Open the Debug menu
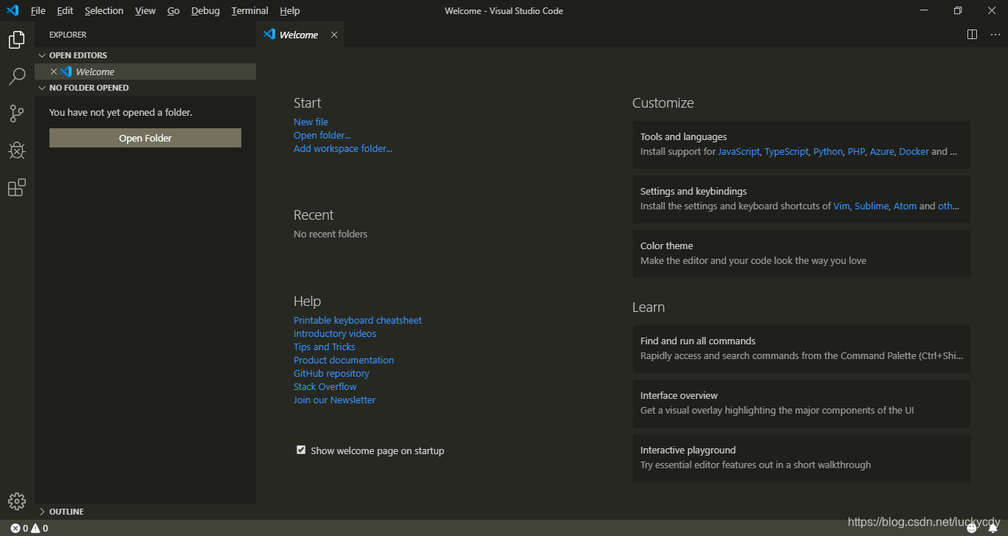Screen dimensions: 1008x536 205,10
